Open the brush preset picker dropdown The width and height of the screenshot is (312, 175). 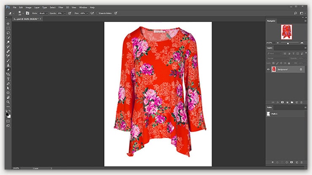pyautogui.click(x=23, y=13)
